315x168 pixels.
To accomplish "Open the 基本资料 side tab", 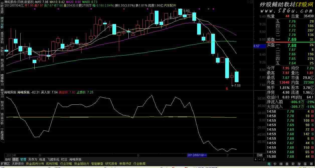I will pyautogui.click(x=2, y=37).
